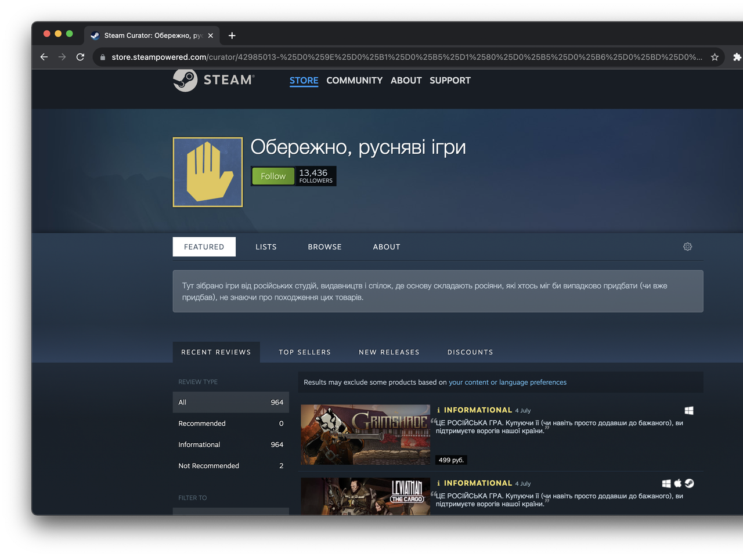
Task: Click the Steam logo in the header
Action: pos(214,80)
